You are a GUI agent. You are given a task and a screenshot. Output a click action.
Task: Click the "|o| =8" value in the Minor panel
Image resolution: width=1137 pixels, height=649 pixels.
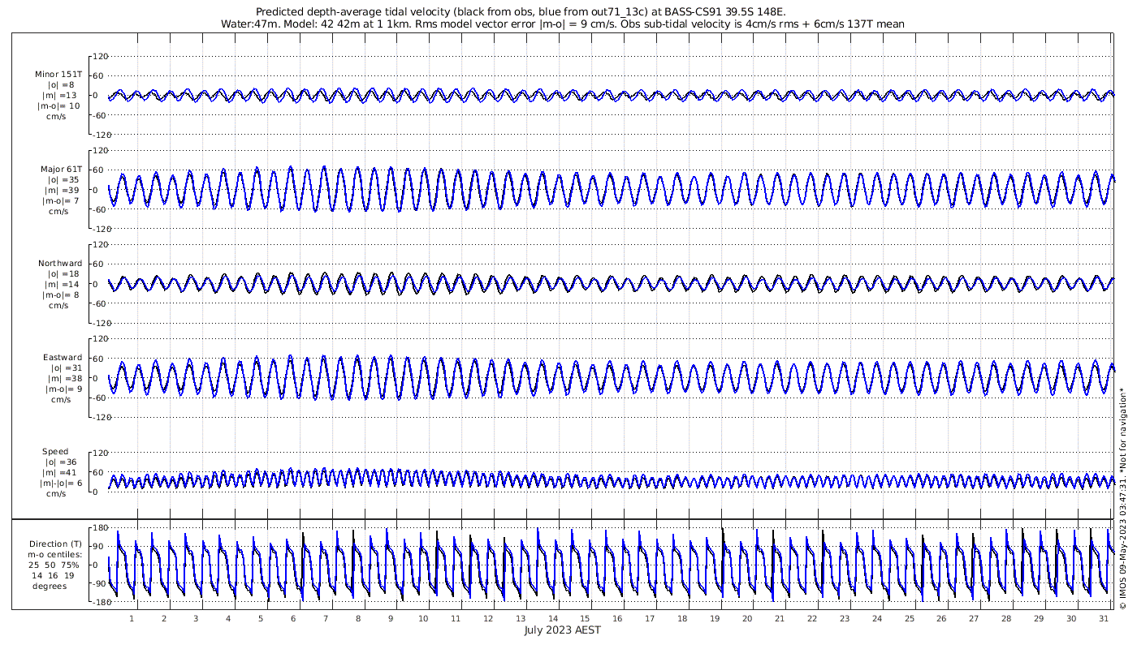pos(62,85)
